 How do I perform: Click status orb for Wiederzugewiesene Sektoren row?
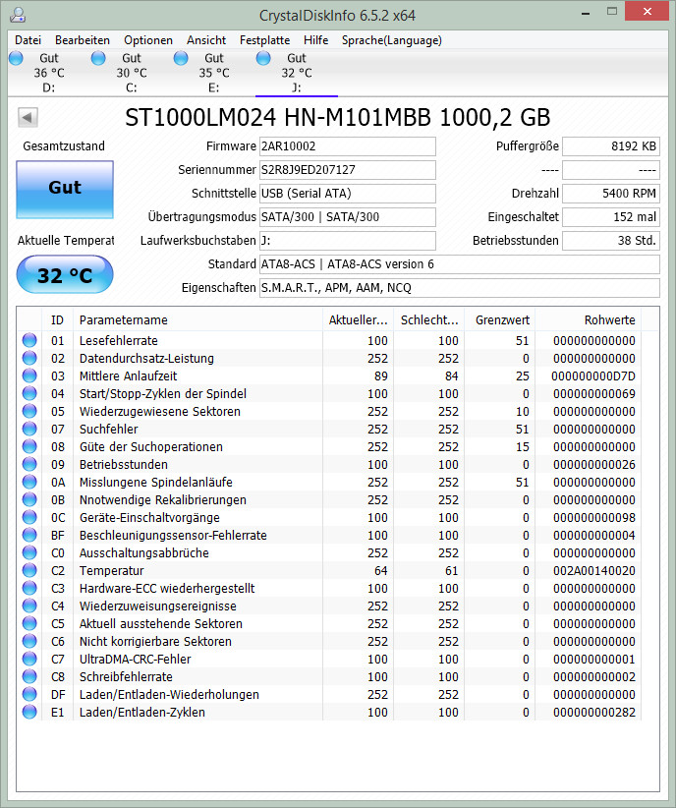coord(29,411)
